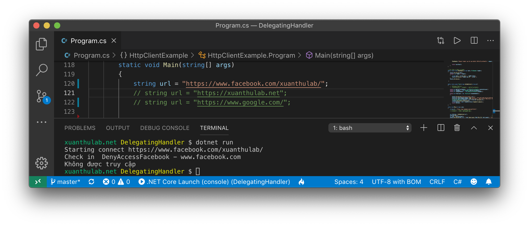Change indentation via Spaces: 4

click(x=349, y=182)
